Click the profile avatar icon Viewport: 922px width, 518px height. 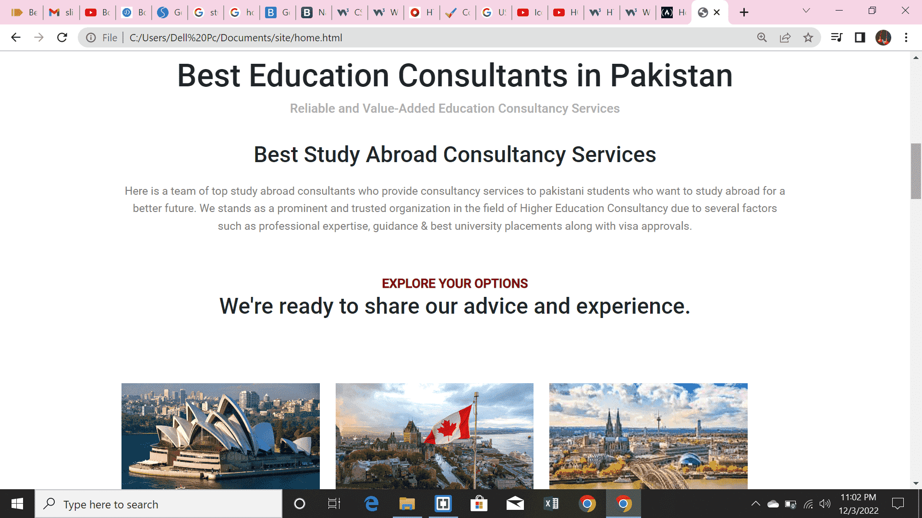tap(883, 37)
